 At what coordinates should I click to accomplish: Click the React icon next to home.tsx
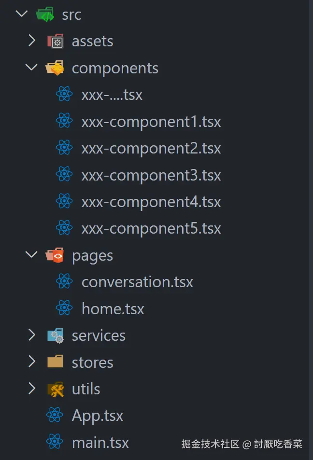click(64, 308)
